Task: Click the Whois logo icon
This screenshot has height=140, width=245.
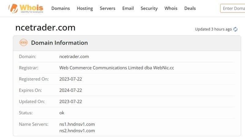Action: [26, 9]
